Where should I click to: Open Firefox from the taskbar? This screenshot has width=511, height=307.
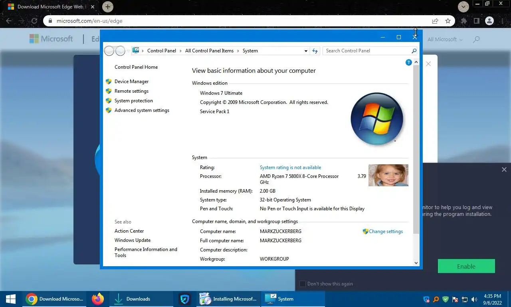point(98,299)
